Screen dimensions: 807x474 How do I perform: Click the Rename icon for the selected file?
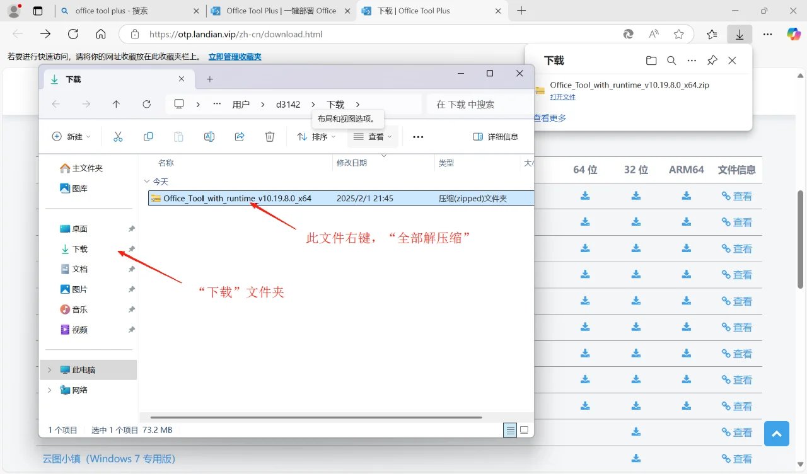[209, 136]
